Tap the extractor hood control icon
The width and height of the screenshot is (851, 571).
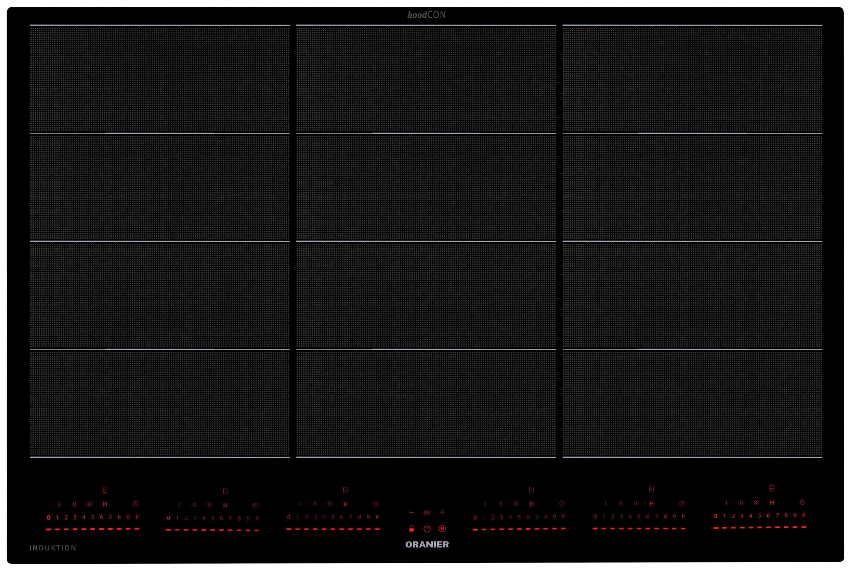click(x=427, y=513)
